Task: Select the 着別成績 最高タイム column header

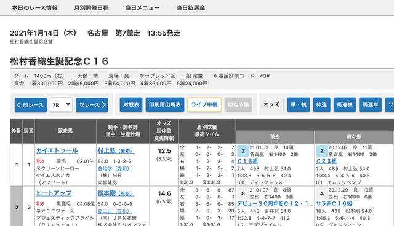Action: pos(207,131)
